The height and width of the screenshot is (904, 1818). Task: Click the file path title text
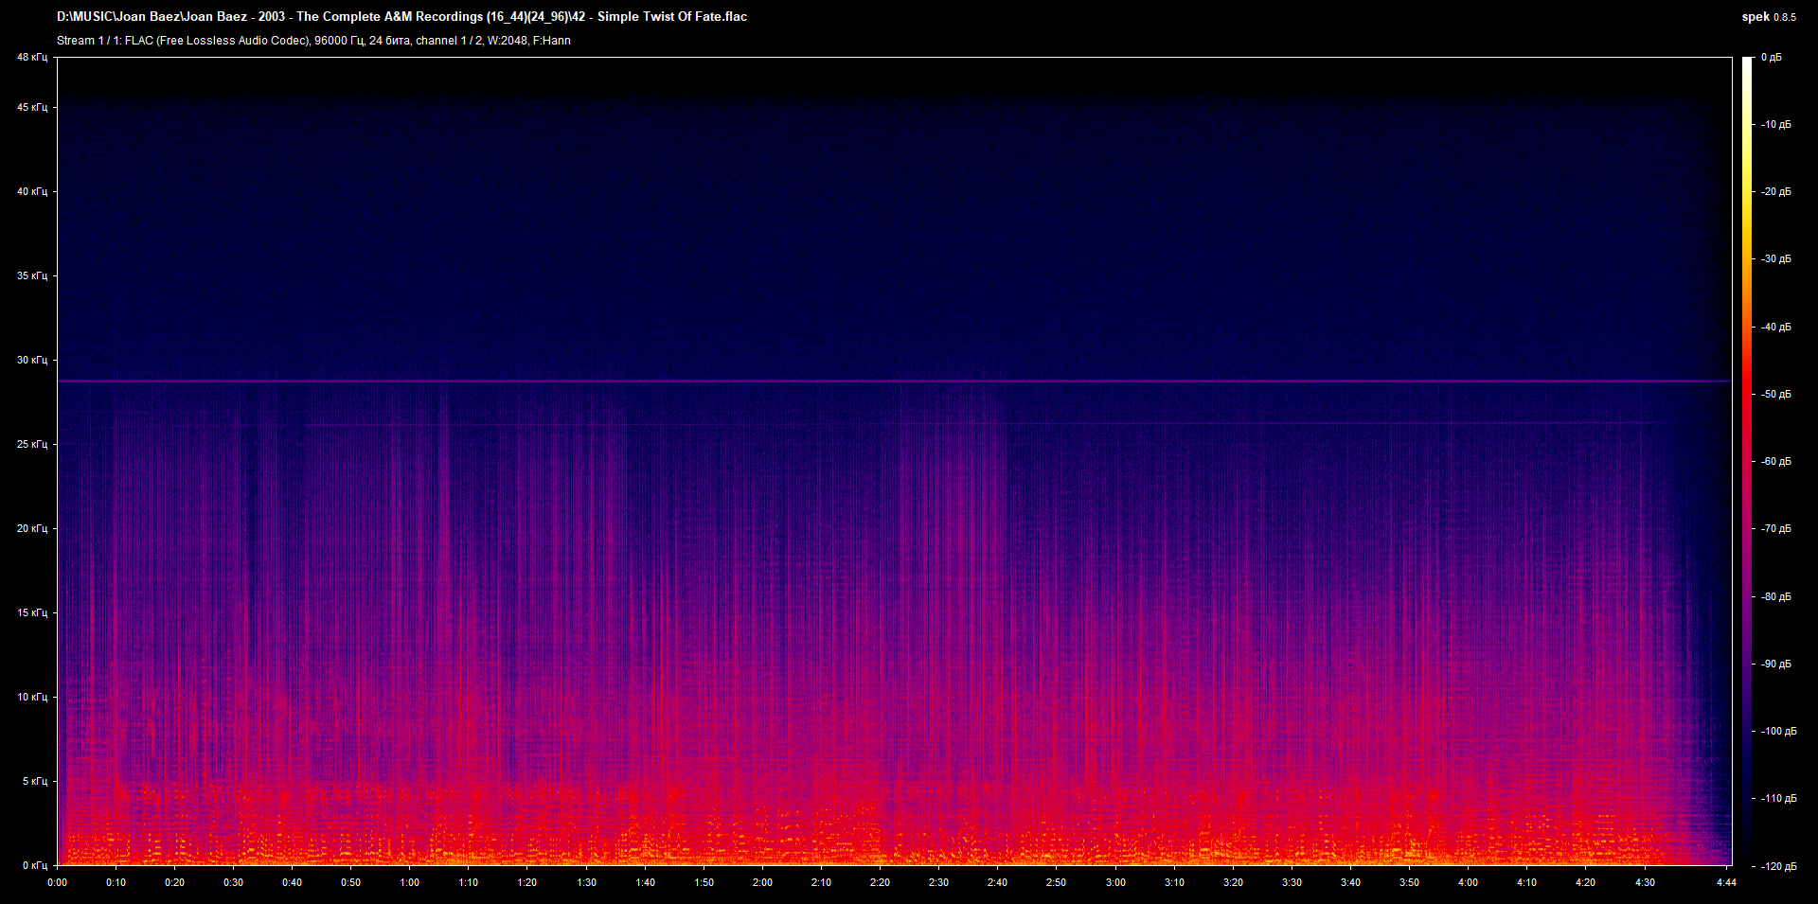click(401, 16)
